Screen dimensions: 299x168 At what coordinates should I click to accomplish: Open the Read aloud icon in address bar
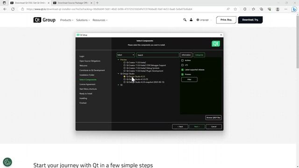coord(228,9)
